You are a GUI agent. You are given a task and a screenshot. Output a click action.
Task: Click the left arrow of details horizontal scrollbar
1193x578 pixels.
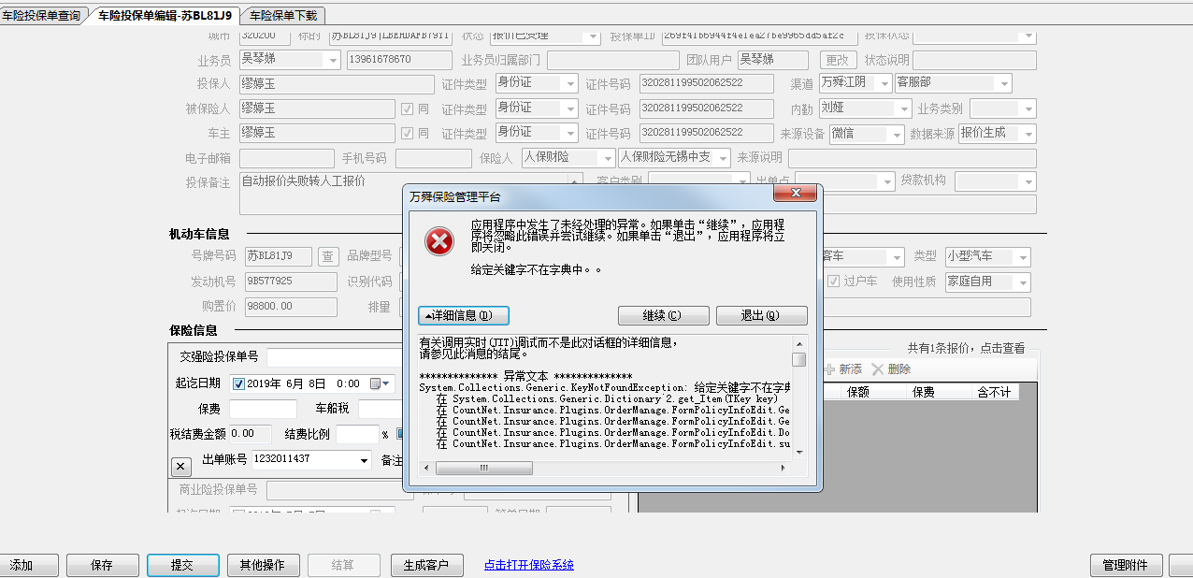[425, 468]
